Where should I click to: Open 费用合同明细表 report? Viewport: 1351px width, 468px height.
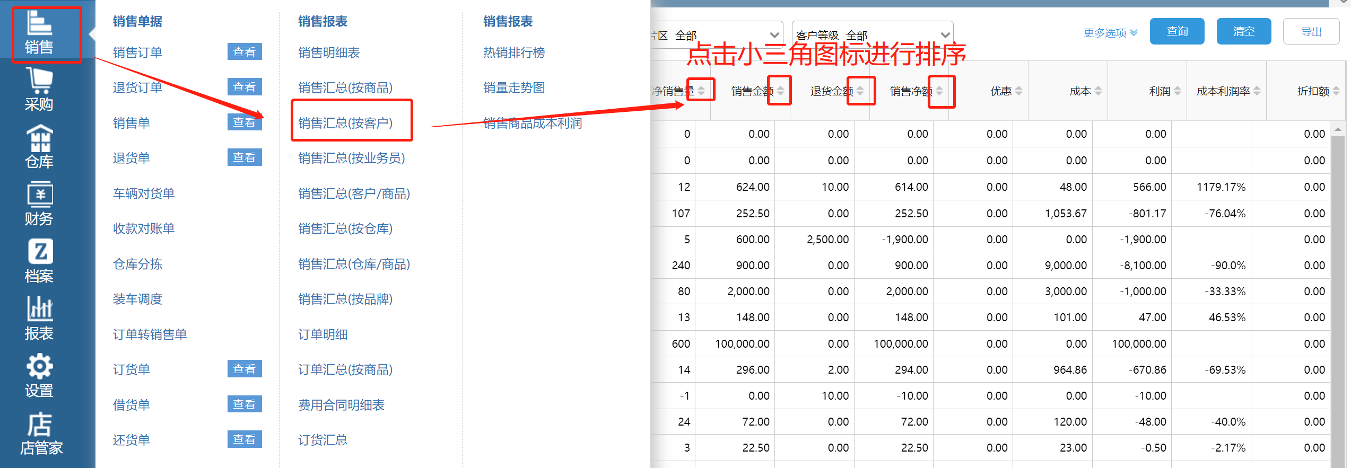(341, 405)
